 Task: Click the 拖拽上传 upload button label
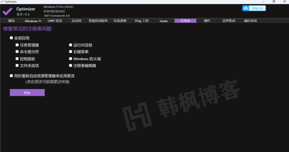tap(257, 8)
